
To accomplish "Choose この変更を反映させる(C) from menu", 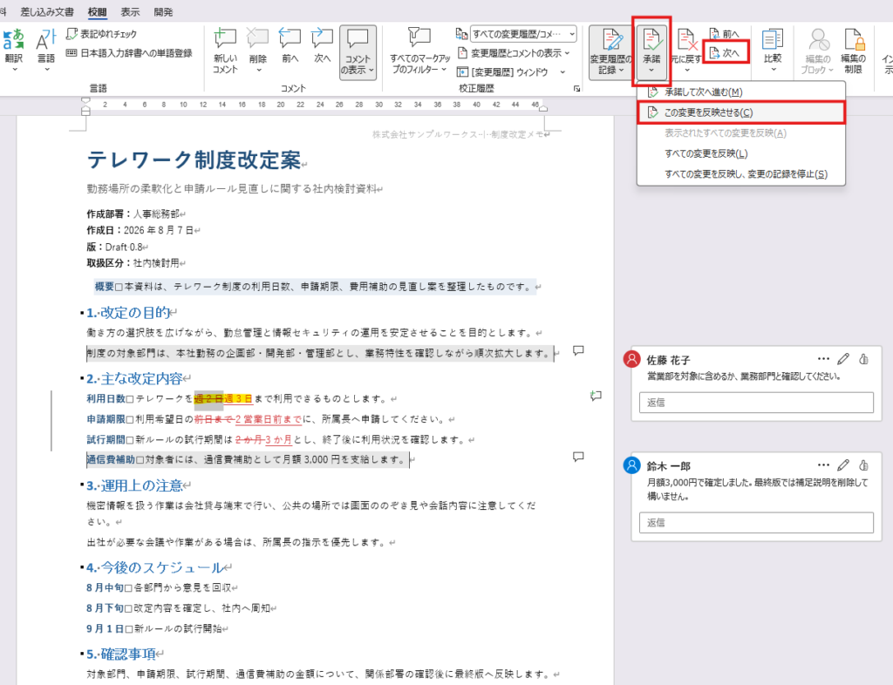I will pos(741,112).
